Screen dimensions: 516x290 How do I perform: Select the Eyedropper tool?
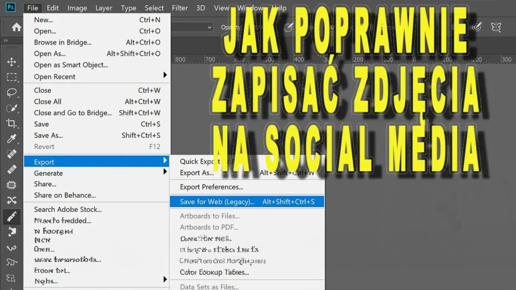pos(11,139)
